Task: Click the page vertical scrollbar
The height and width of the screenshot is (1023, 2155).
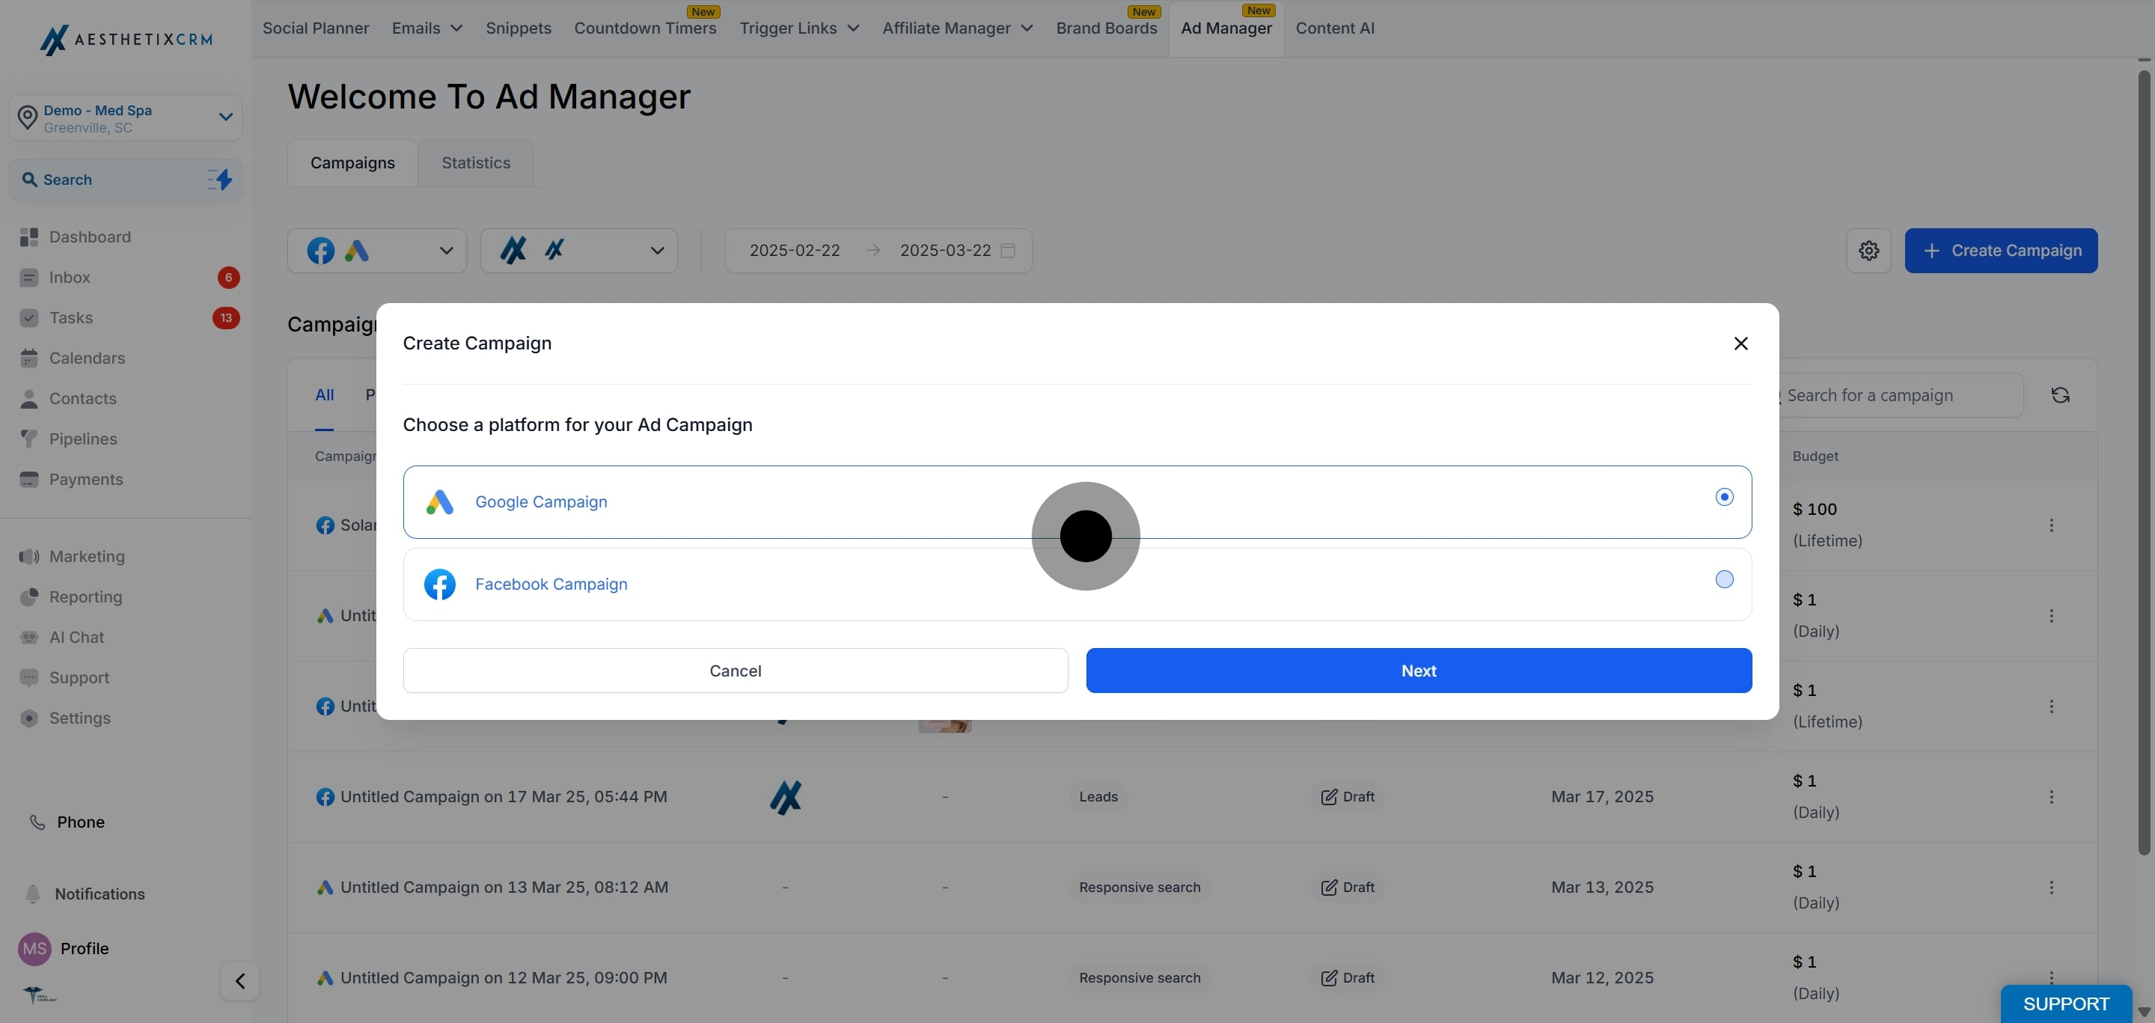Action: pos(2144,460)
